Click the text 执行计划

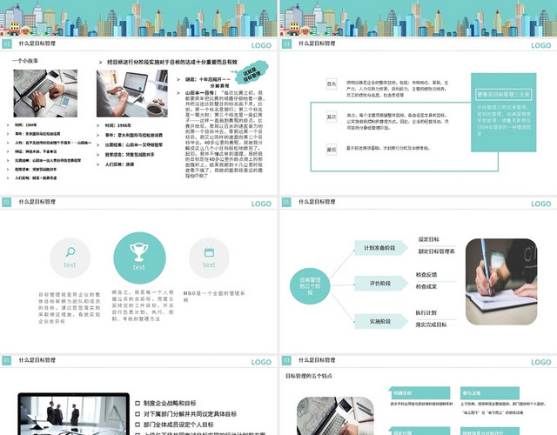[426, 313]
